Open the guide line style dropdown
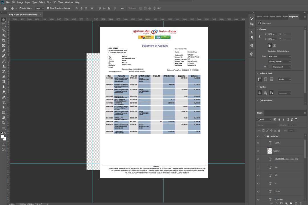 [284, 93]
